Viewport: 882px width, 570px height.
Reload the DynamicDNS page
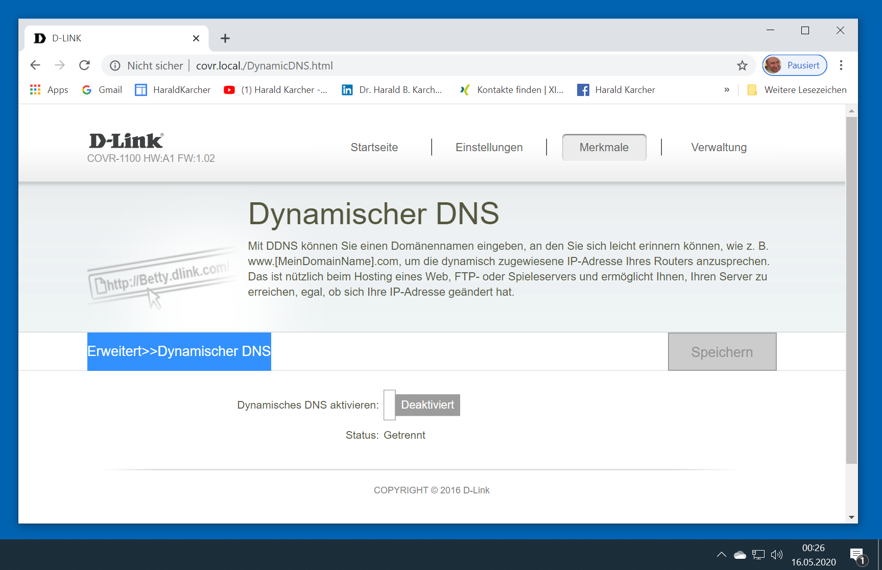[85, 65]
